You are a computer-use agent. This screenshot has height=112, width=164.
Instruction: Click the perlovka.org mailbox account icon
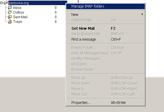pyautogui.click(x=6, y=3)
